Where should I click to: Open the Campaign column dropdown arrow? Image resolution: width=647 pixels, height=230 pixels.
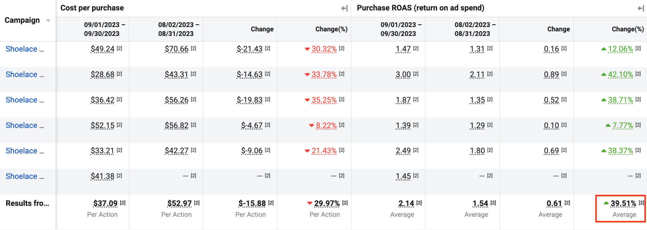48,21
